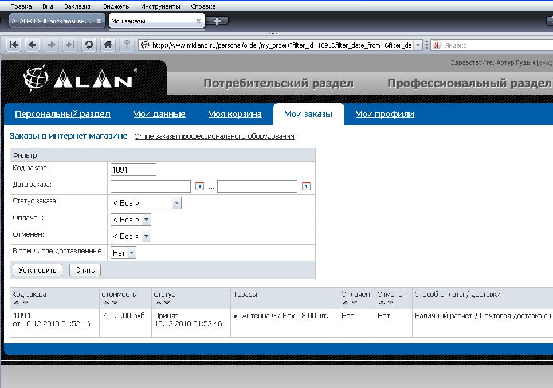553x388 pixels.
Task: Open the Закладки menu
Action: (78, 6)
